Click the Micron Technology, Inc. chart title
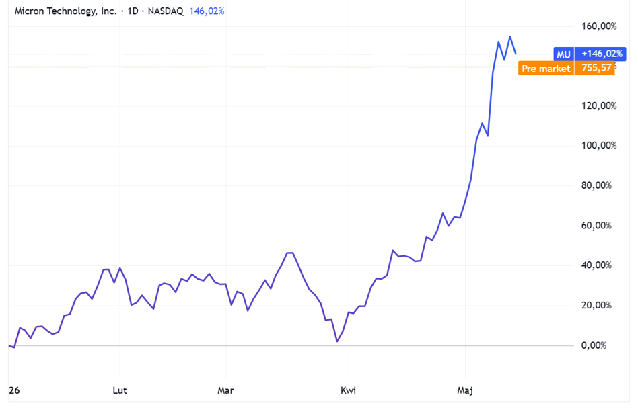The image size is (638, 418). 66,11
